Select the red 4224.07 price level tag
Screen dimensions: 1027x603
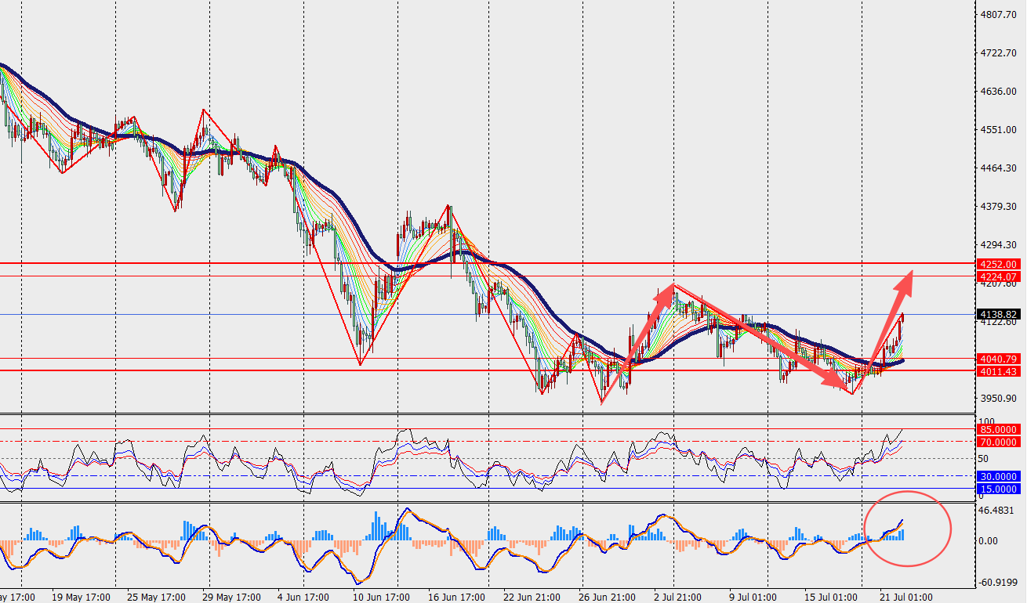(999, 276)
